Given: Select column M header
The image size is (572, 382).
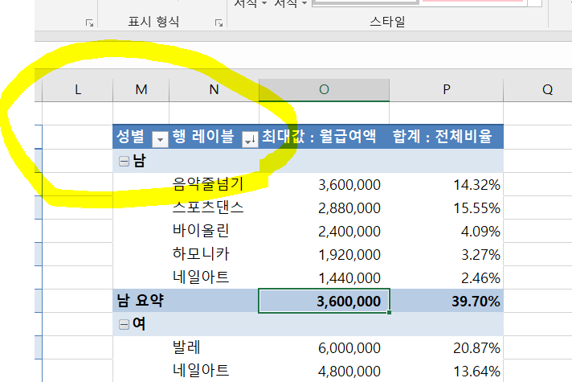Looking at the screenshot, I should click(141, 90).
